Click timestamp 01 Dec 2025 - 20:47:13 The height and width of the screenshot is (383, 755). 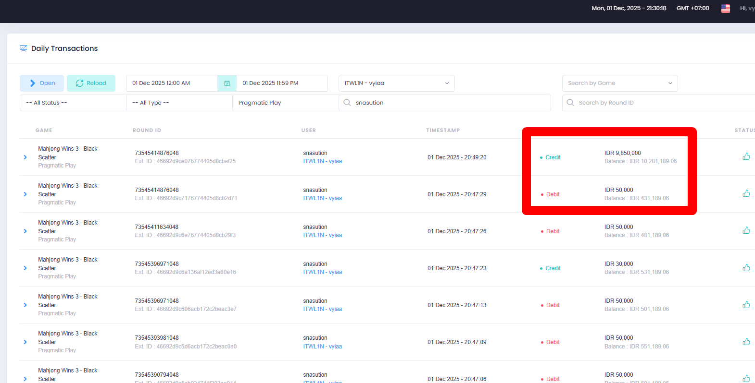[457, 305]
